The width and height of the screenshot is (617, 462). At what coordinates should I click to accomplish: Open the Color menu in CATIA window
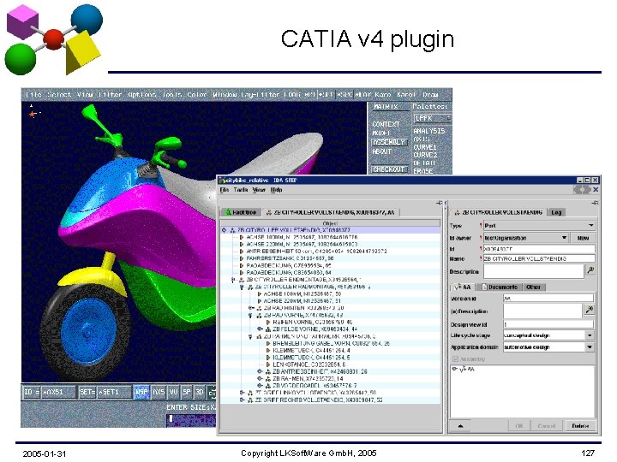197,95
